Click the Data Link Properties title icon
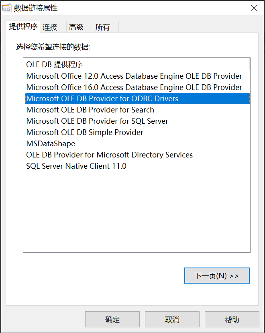265x333 pixels. [7, 8]
